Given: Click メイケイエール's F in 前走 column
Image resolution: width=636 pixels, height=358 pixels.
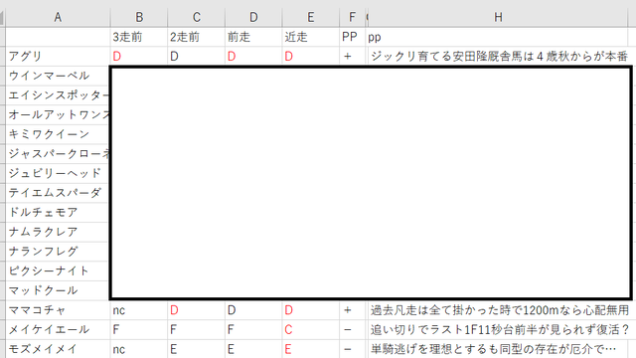Looking at the screenshot, I should coord(231,329).
